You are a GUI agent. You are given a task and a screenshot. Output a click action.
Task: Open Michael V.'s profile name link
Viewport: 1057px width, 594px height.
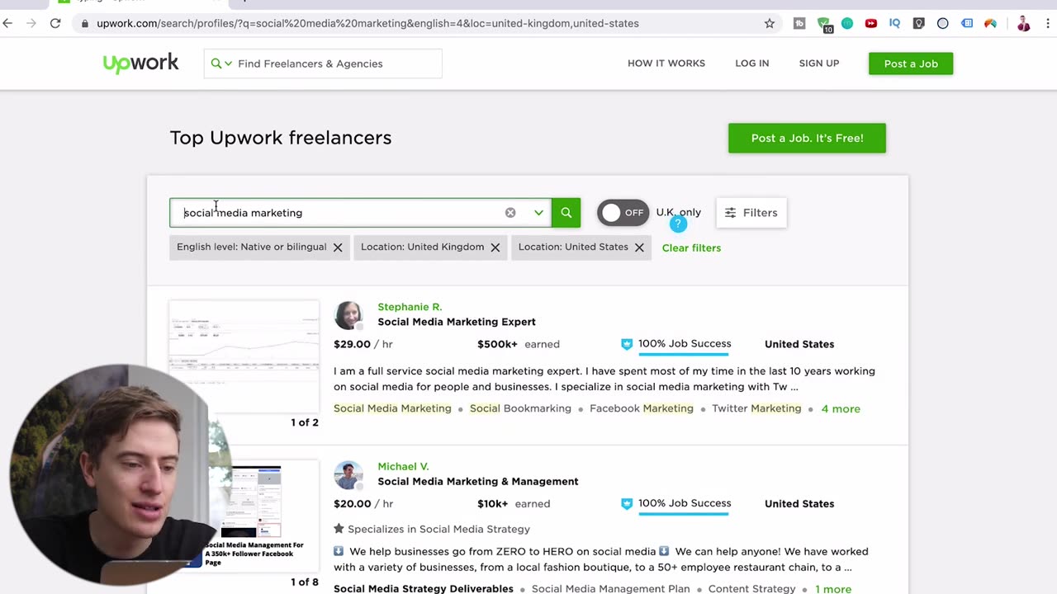[403, 467]
